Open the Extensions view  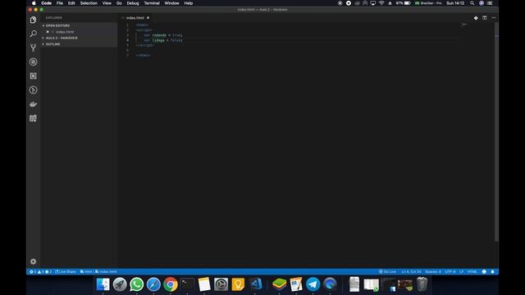33,76
